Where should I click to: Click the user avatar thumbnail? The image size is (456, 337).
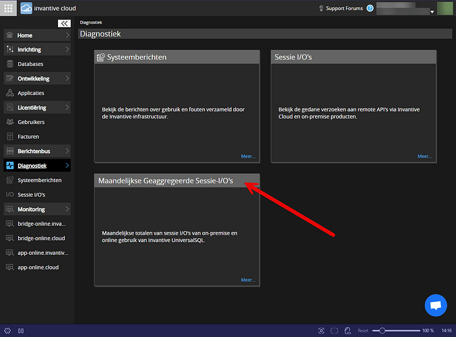[x=445, y=8]
